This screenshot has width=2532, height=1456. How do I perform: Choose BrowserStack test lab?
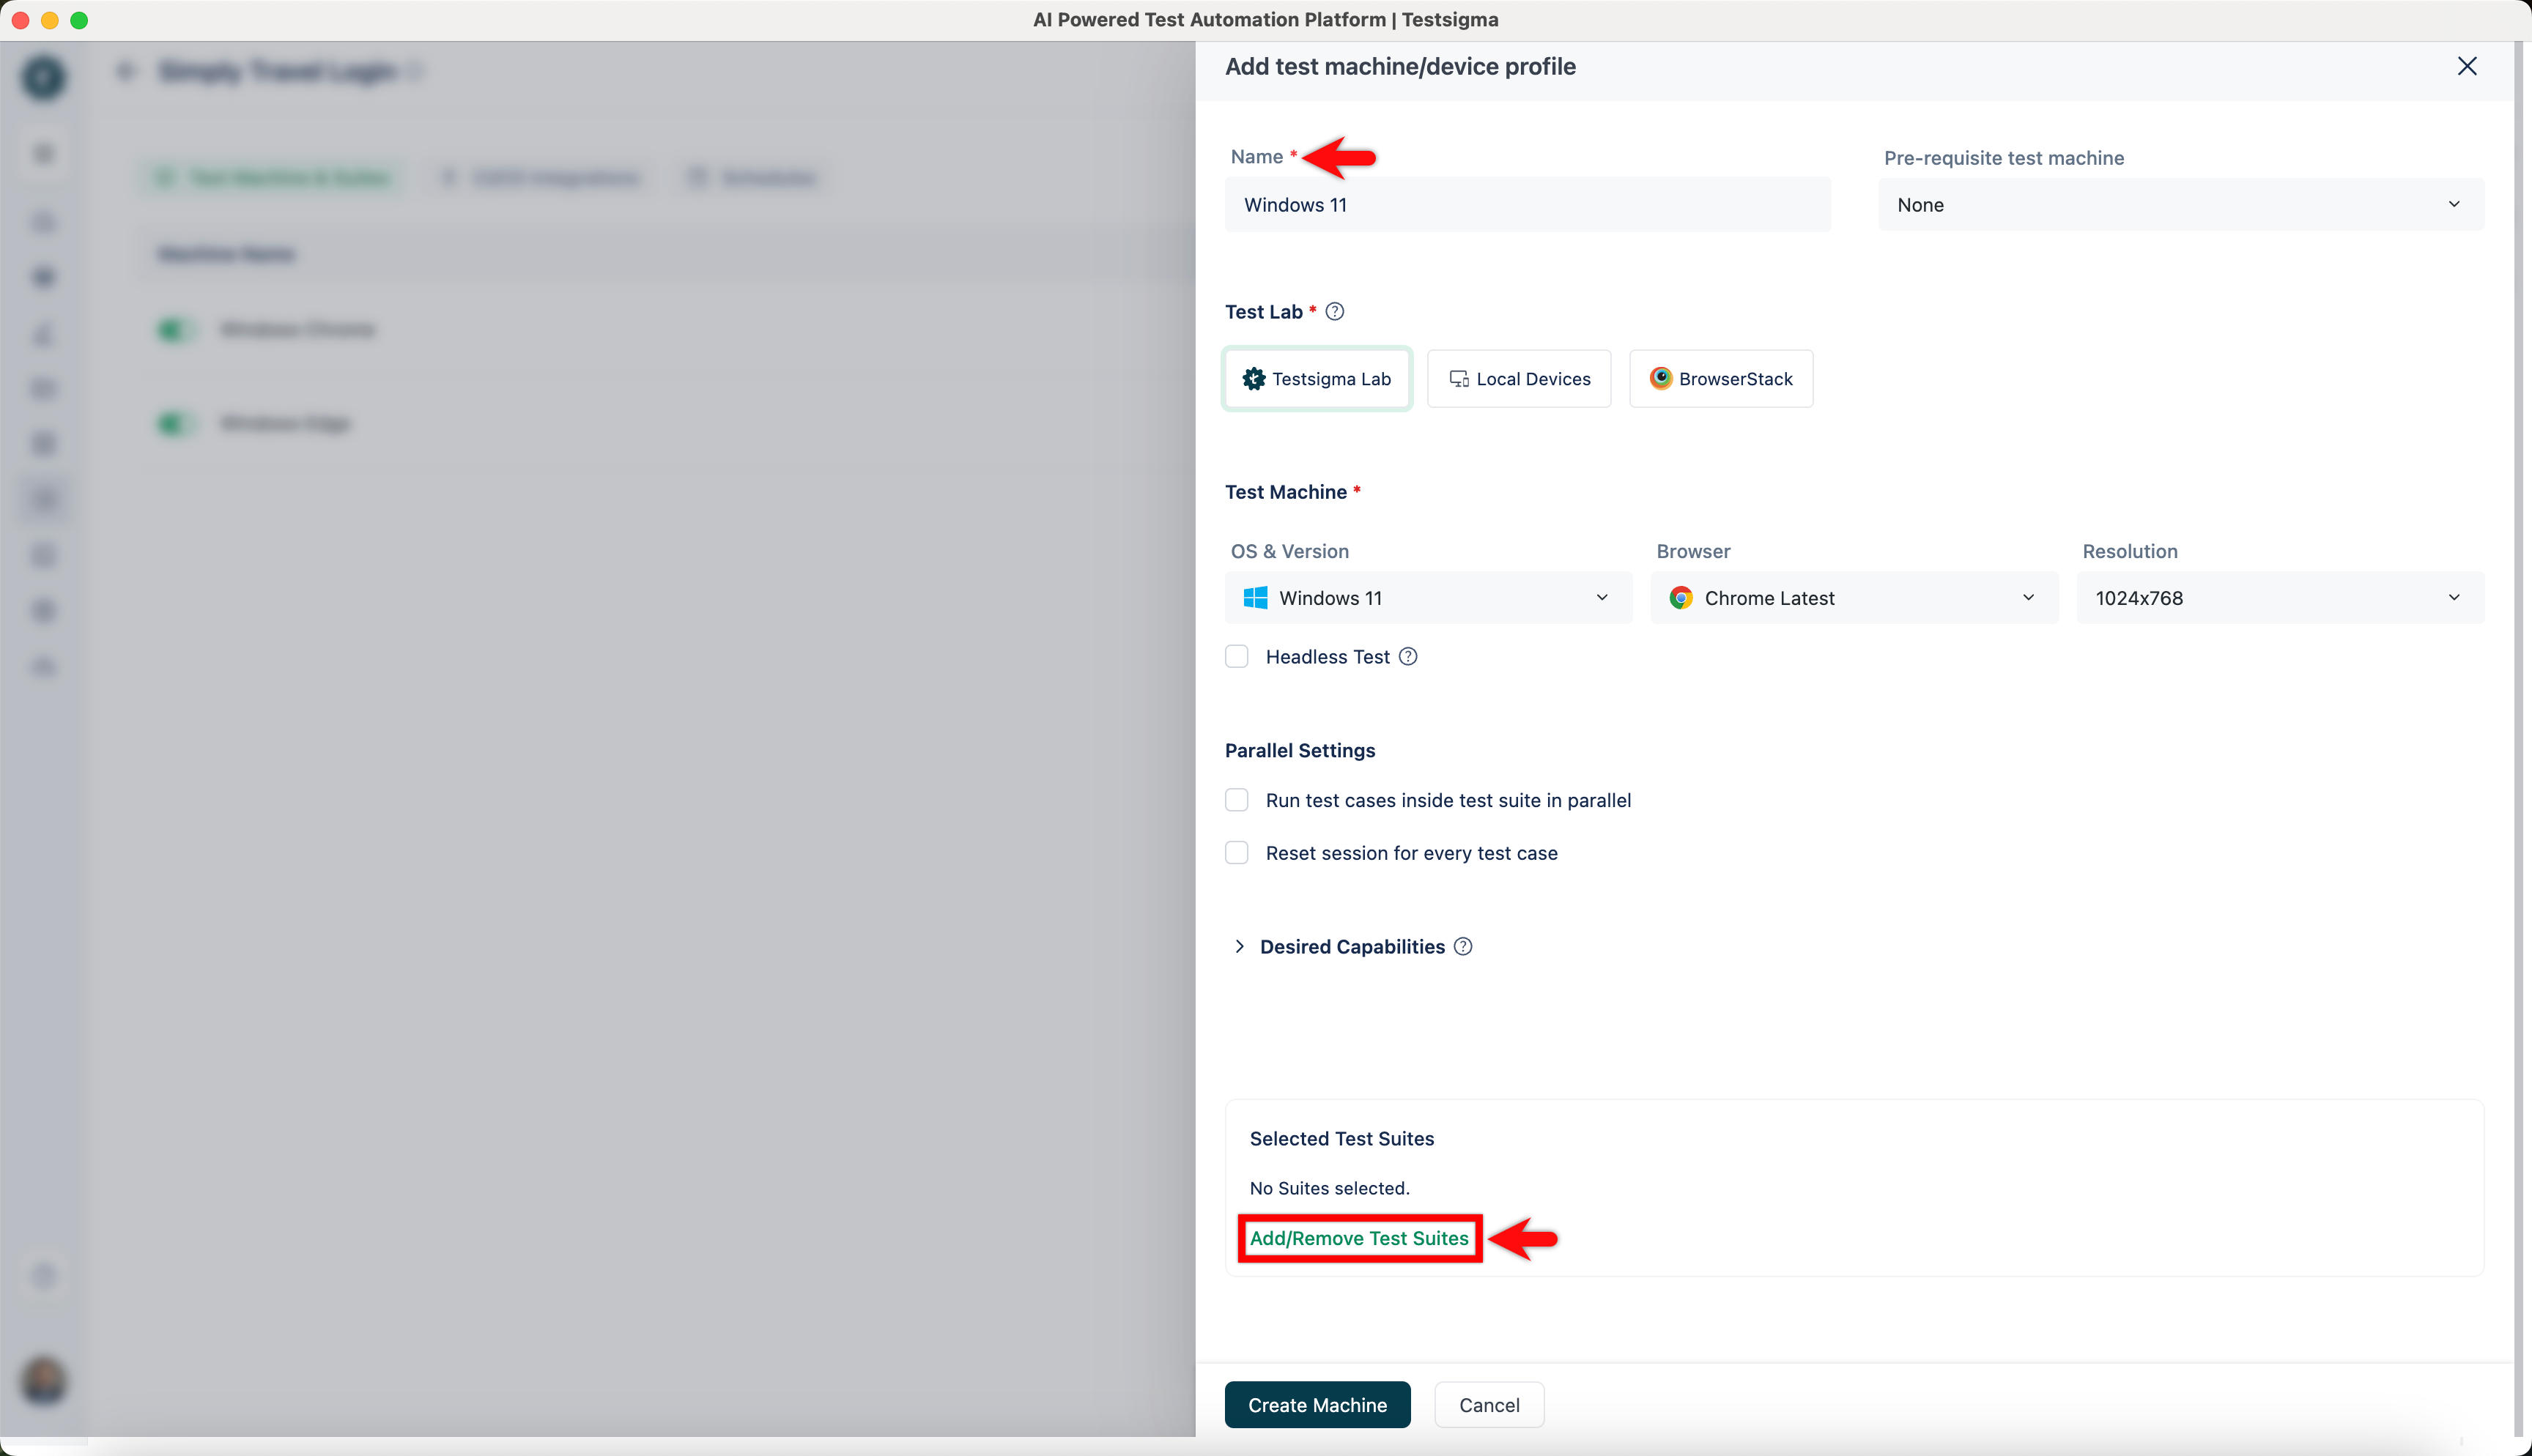[1721, 379]
